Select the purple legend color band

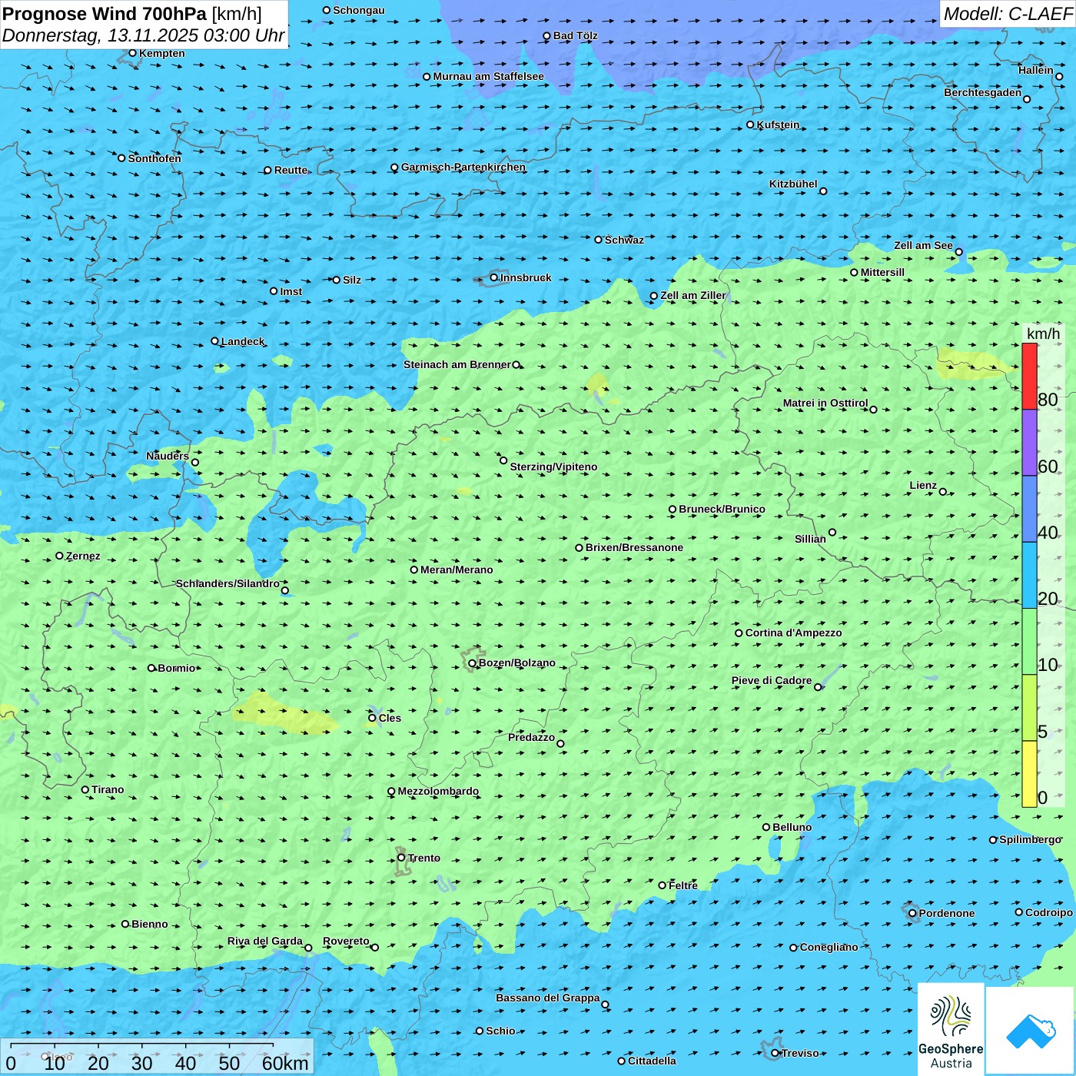1029,443
